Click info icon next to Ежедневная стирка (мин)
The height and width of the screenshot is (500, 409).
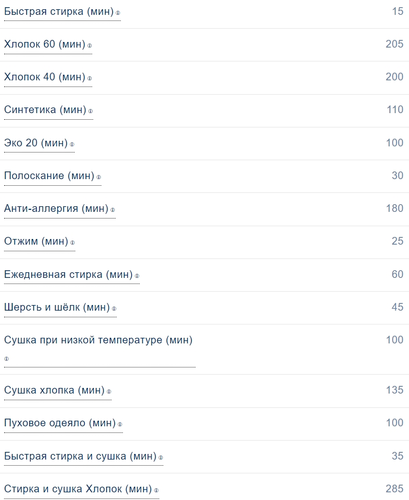pos(137,276)
